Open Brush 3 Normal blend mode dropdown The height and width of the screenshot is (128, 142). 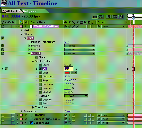point(80,46)
